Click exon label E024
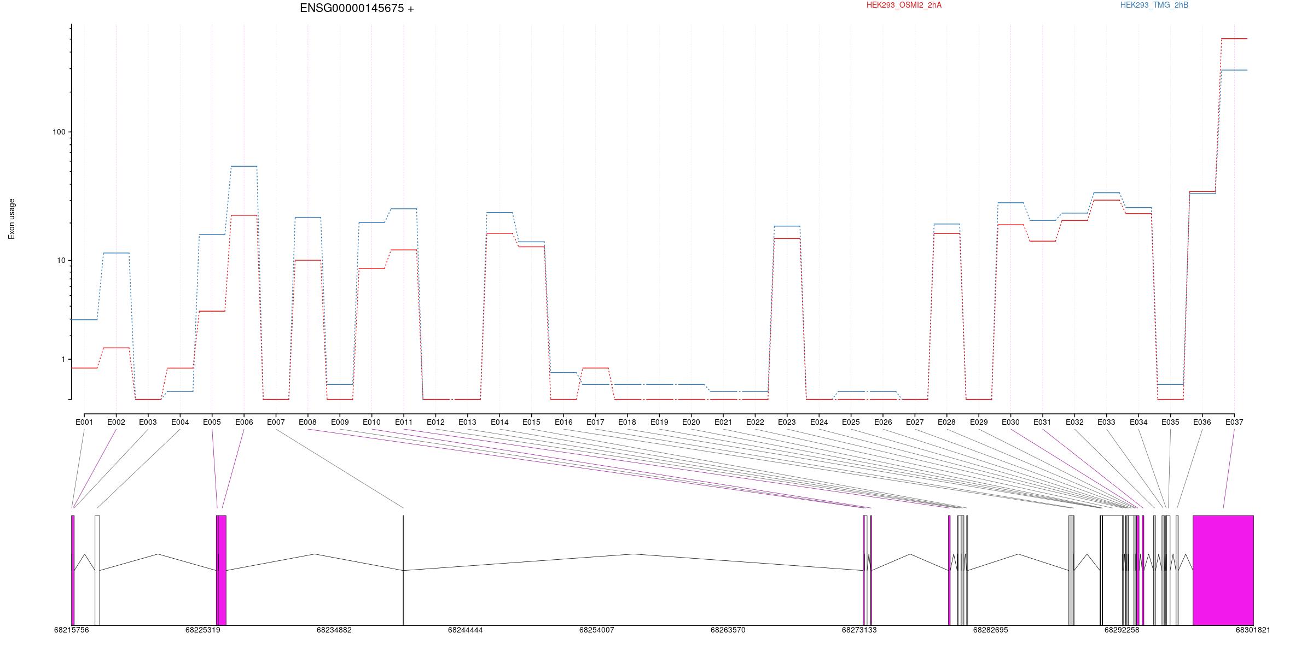This screenshot has width=1313, height=656. coord(819,422)
